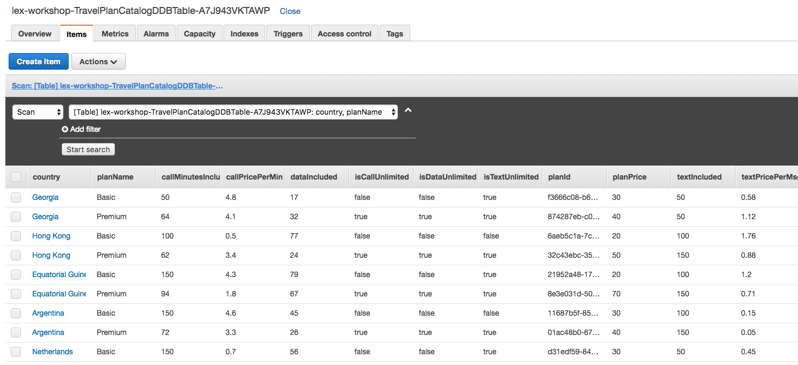Open the Tags tab
798x365 pixels.
tap(395, 33)
